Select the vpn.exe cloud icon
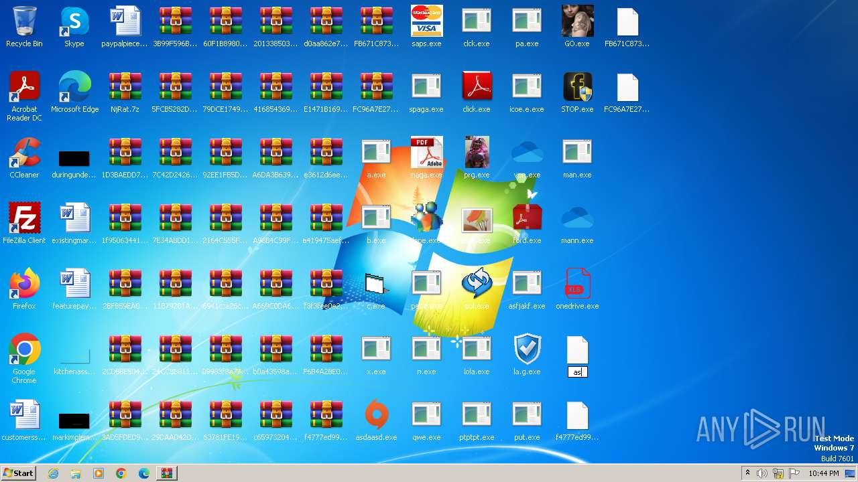The image size is (858, 482). (527, 158)
